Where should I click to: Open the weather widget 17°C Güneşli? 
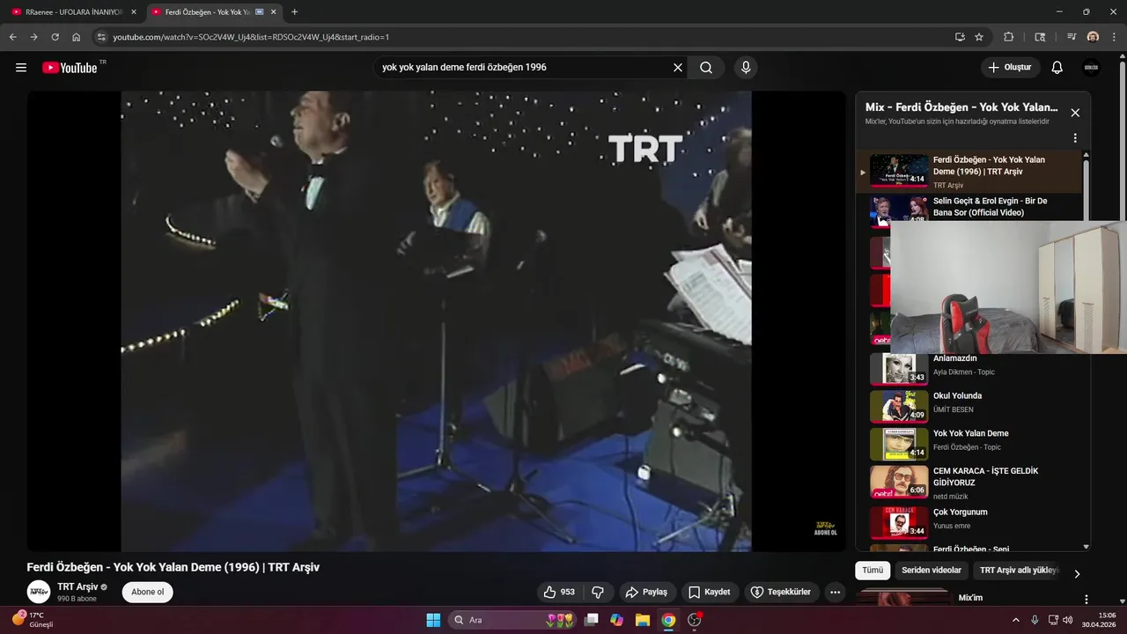pyautogui.click(x=33, y=620)
